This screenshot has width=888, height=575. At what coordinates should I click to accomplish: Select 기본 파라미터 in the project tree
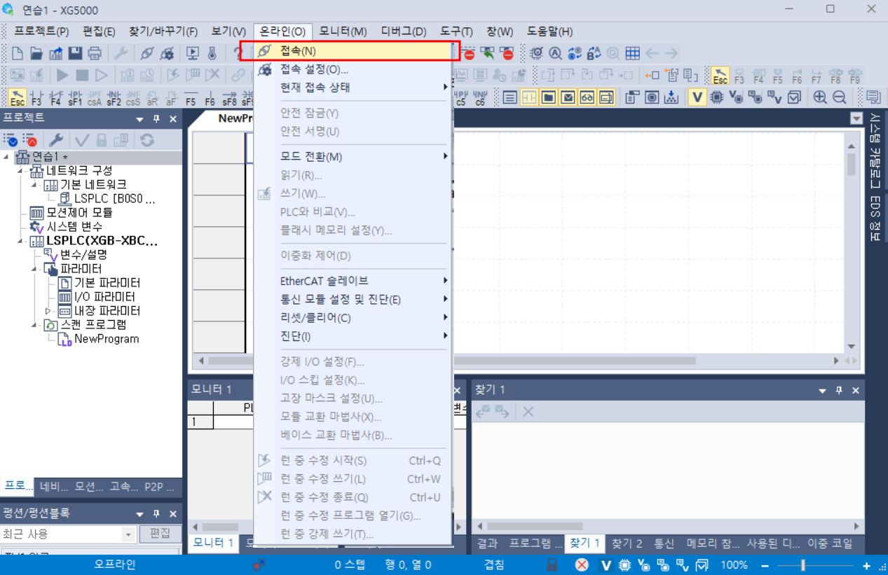tap(107, 282)
